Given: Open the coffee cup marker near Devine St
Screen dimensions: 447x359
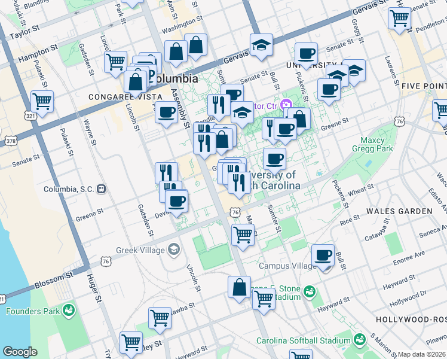Looking at the screenshot, I should tap(176, 202).
